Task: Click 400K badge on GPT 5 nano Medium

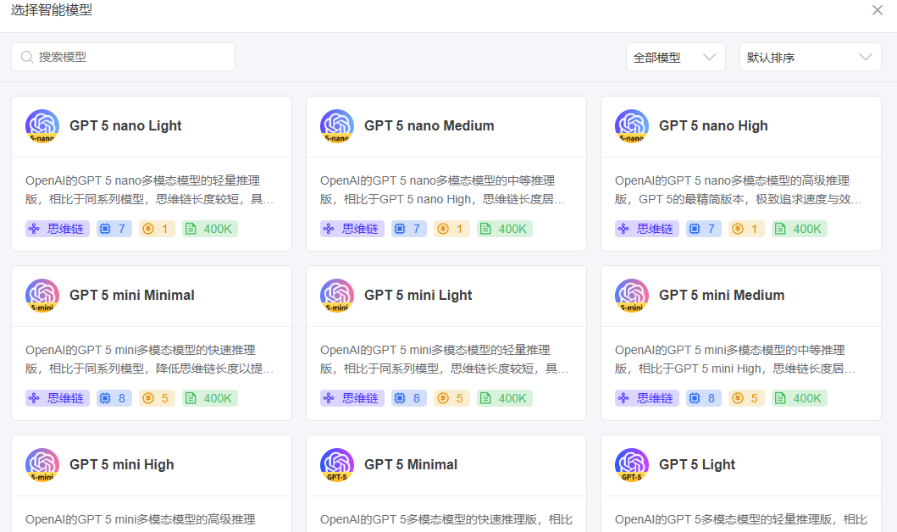Action: pyautogui.click(x=504, y=229)
